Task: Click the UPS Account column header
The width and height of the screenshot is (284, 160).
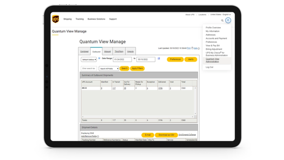Action: [x=91, y=83]
